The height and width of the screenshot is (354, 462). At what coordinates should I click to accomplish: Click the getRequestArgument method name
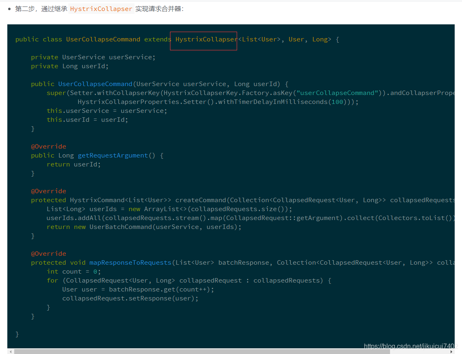click(113, 155)
